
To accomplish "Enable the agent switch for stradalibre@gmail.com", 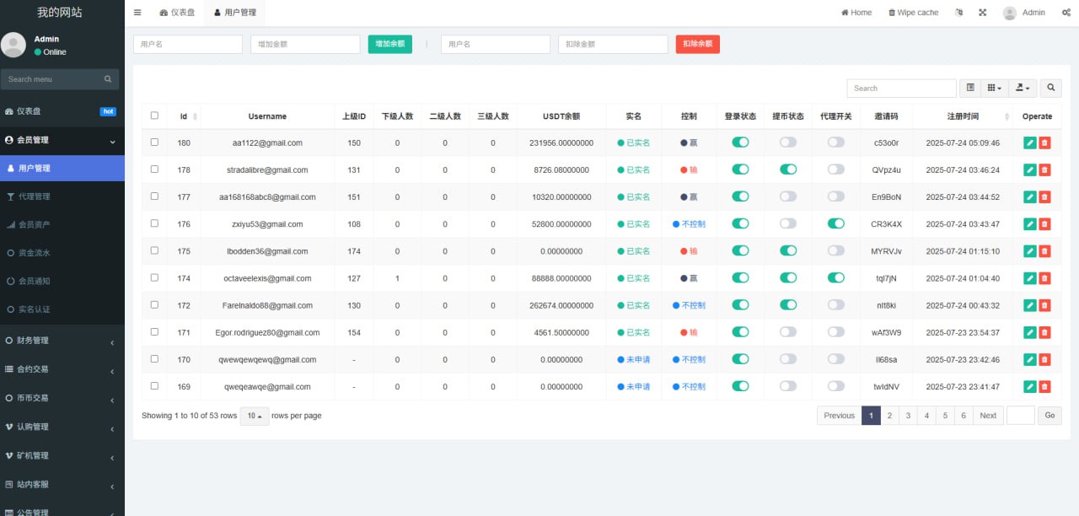I will pos(835,169).
